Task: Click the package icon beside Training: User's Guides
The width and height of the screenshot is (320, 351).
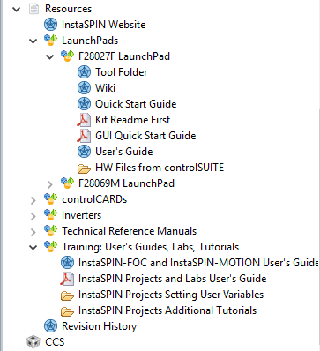Action: pos(50,247)
